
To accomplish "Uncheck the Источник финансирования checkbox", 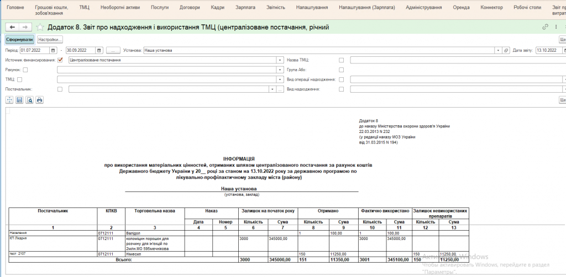I will 60,60.
